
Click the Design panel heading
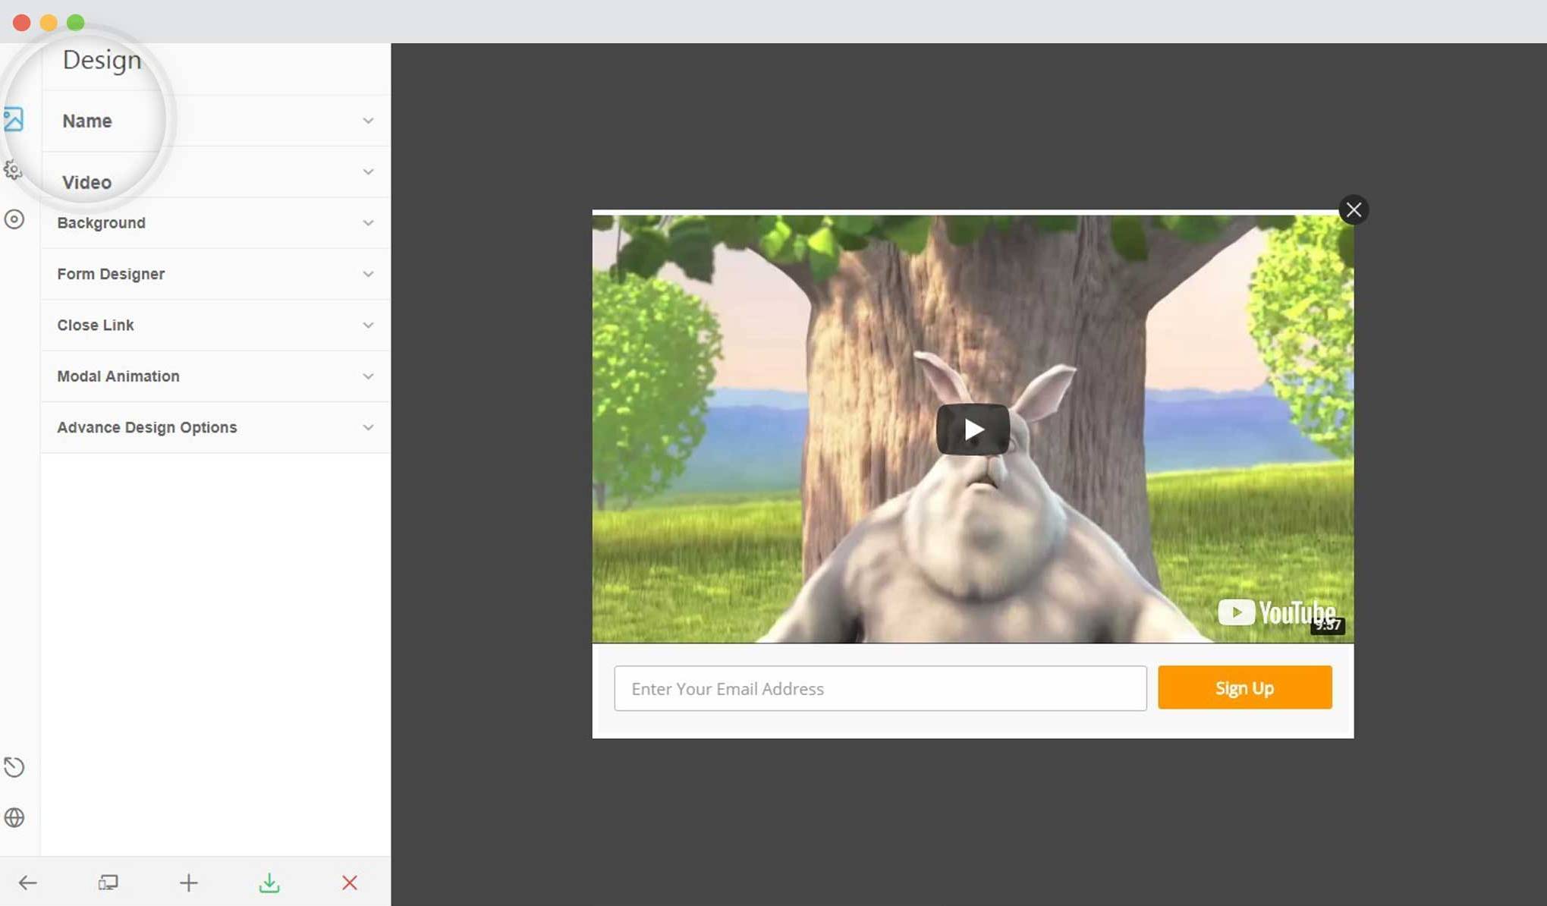point(102,60)
